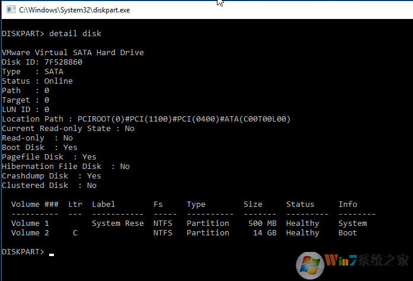
Task: Click the blinking cursor at the bottom DISKPART> prompt
Action: (52, 255)
